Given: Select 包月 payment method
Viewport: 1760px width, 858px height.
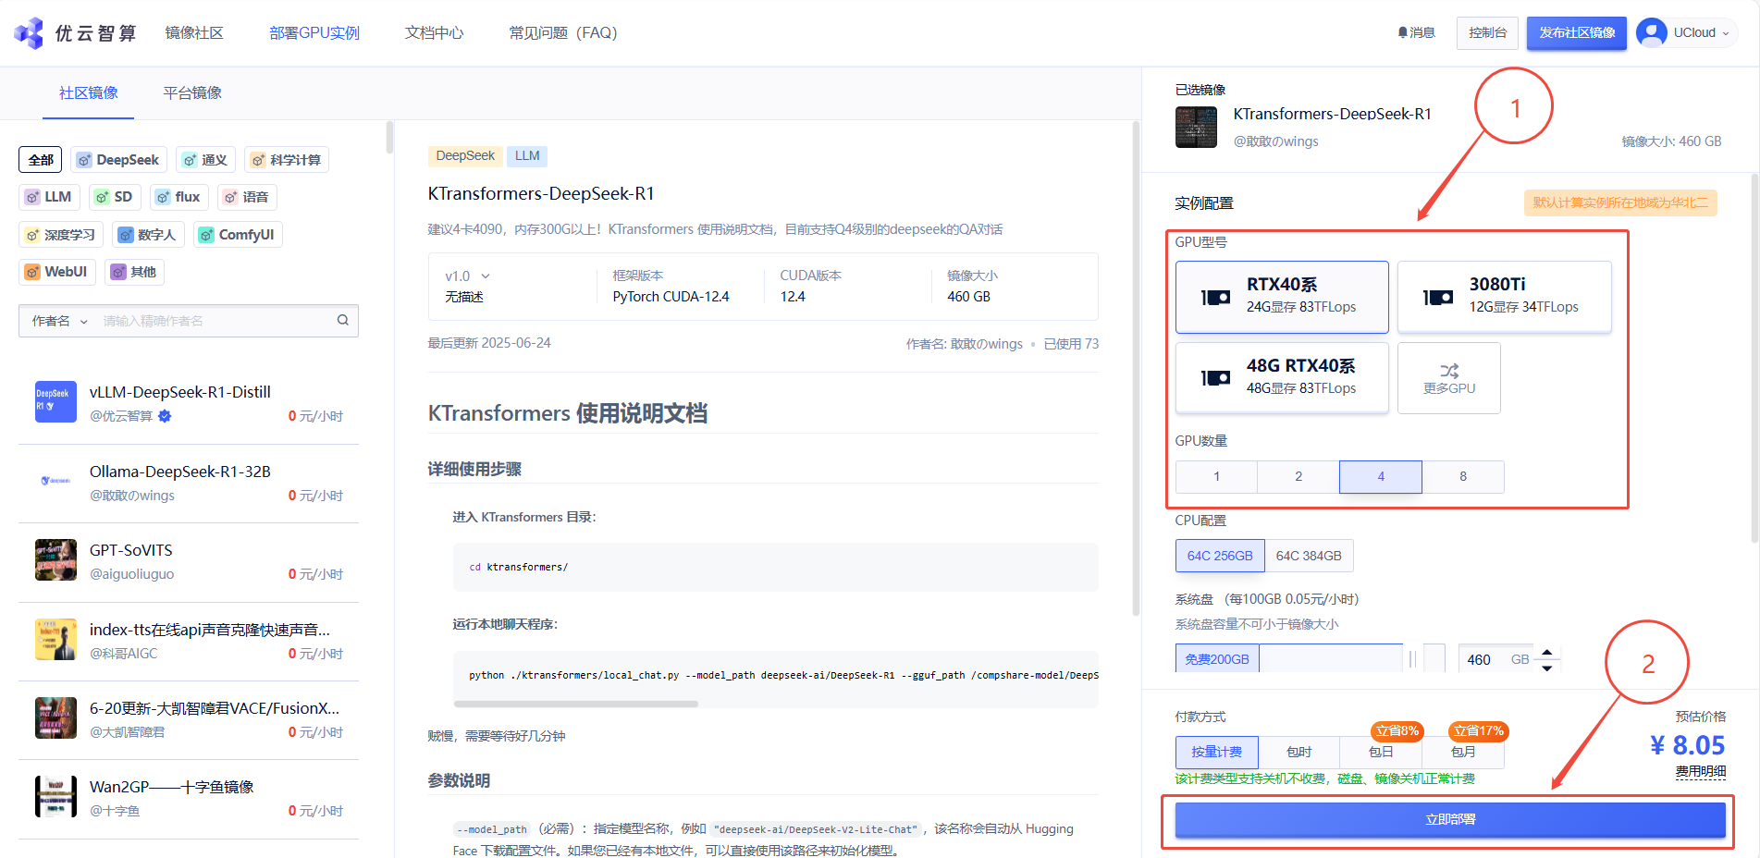Looking at the screenshot, I should pyautogui.click(x=1463, y=752).
